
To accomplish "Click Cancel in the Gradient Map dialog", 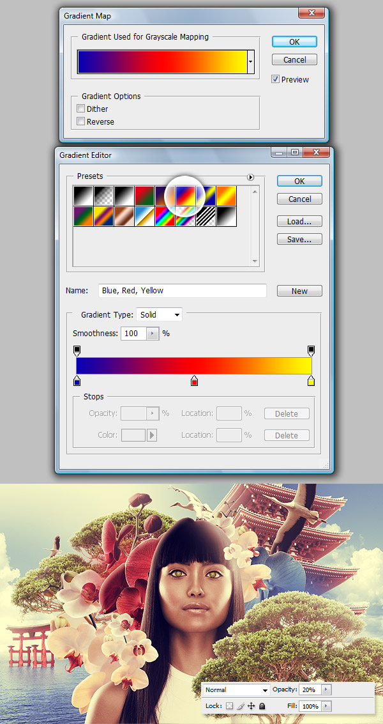I will click(294, 59).
